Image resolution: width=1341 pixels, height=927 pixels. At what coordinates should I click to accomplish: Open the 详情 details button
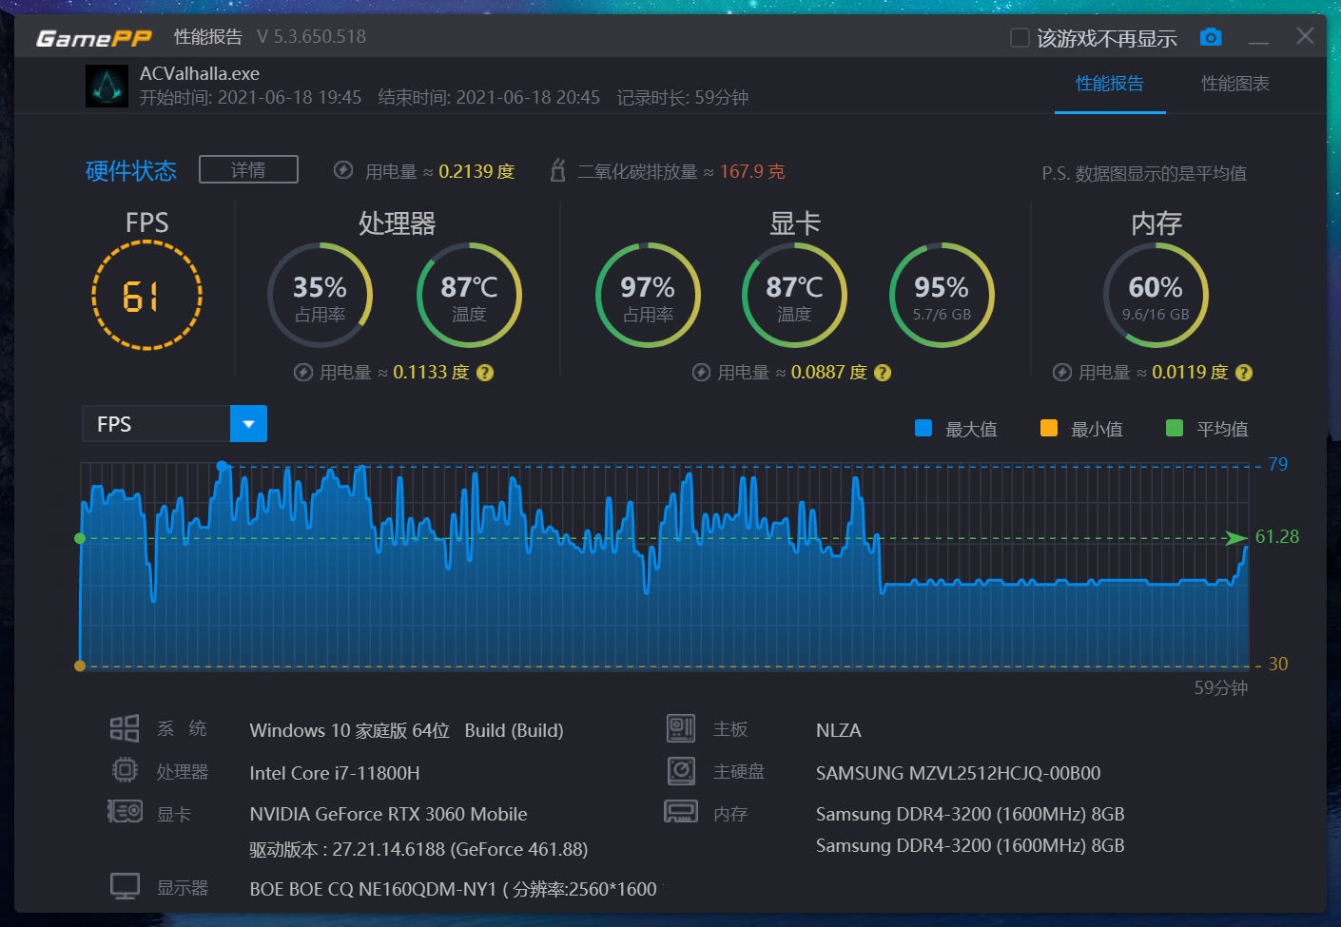click(x=248, y=169)
